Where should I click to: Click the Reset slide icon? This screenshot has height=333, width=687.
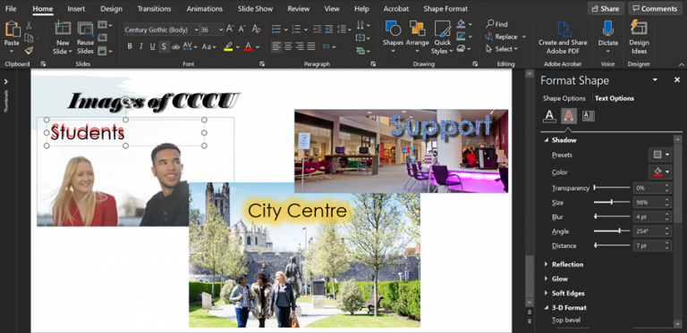102,37
